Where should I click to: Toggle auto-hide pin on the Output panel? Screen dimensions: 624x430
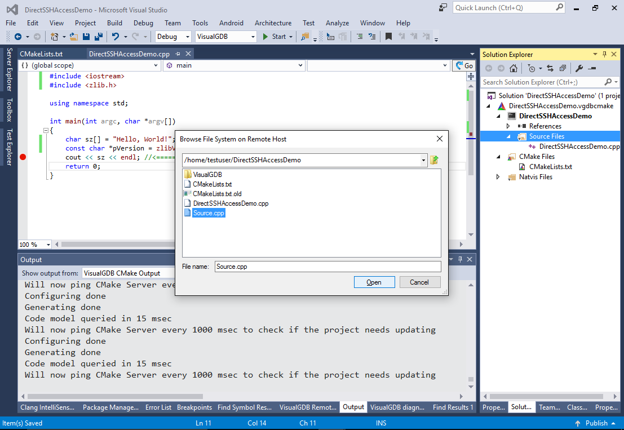point(460,259)
